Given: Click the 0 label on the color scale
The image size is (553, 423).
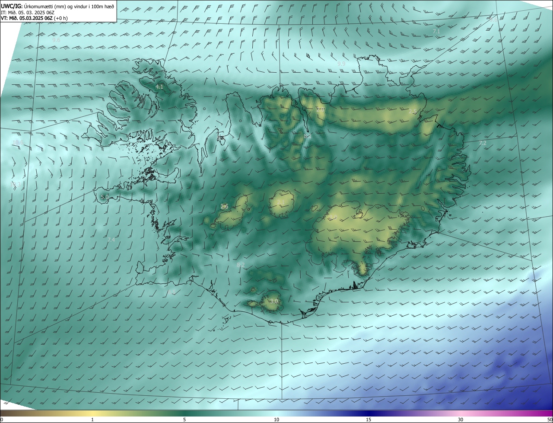Looking at the screenshot, I should point(2,420).
